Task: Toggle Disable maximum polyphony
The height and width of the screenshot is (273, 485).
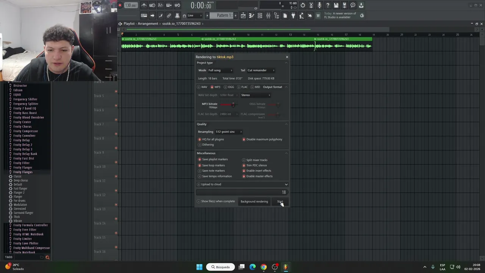Action: (262, 139)
